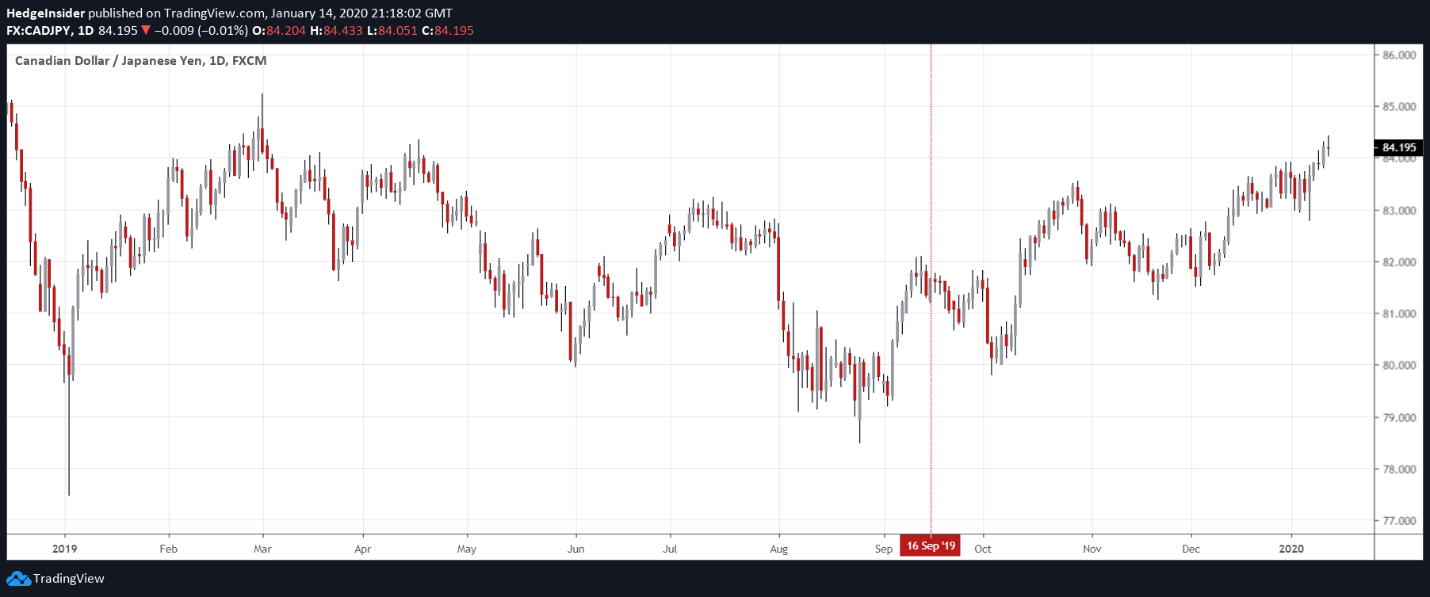Select the 16 Sep '19 date marker label
This screenshot has width=1430, height=597.
(x=930, y=546)
